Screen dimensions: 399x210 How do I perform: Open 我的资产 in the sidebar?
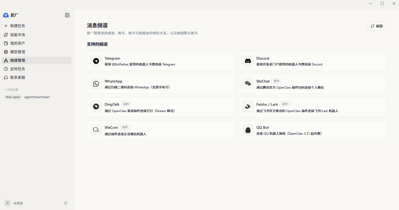(x=36, y=43)
